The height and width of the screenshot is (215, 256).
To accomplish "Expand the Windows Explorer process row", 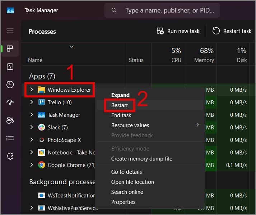I will (x=32, y=89).
